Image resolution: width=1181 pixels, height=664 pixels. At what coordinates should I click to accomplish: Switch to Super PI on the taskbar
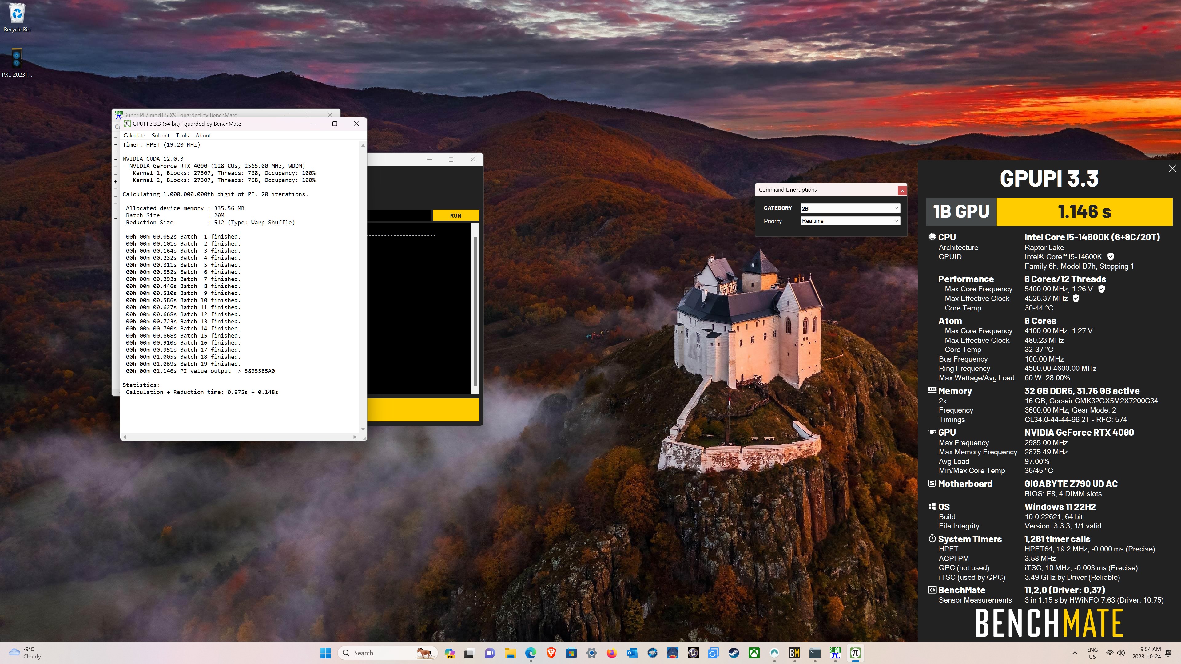pos(835,653)
